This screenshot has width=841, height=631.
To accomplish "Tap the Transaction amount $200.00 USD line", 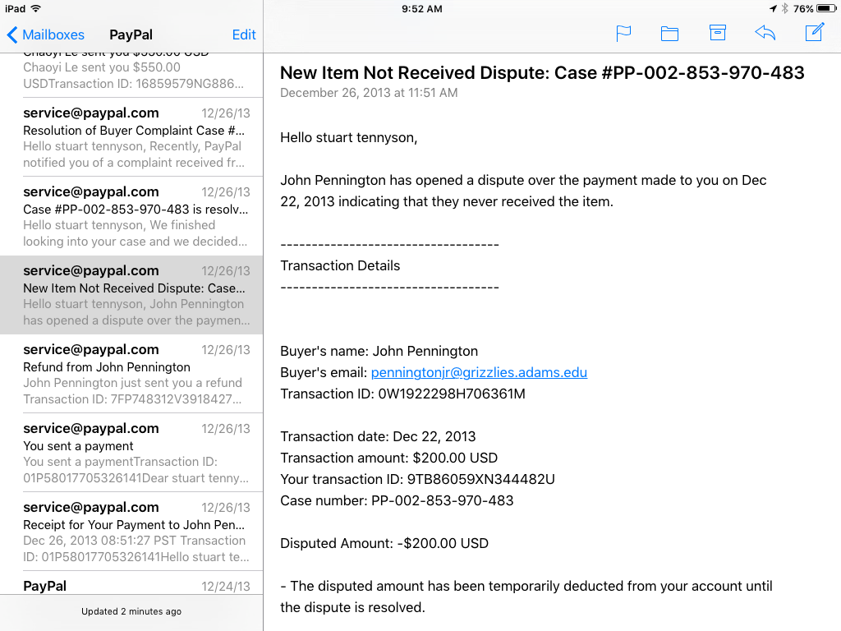I will point(388,458).
